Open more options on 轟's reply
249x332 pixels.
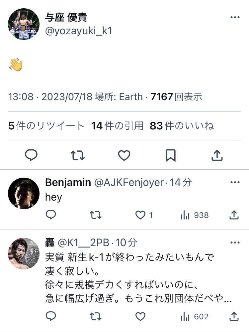(x=235, y=243)
